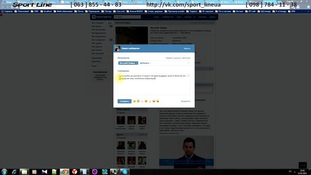Expand the recipient dropdown arrow
This screenshot has width=311, height=175.
coord(188,63)
